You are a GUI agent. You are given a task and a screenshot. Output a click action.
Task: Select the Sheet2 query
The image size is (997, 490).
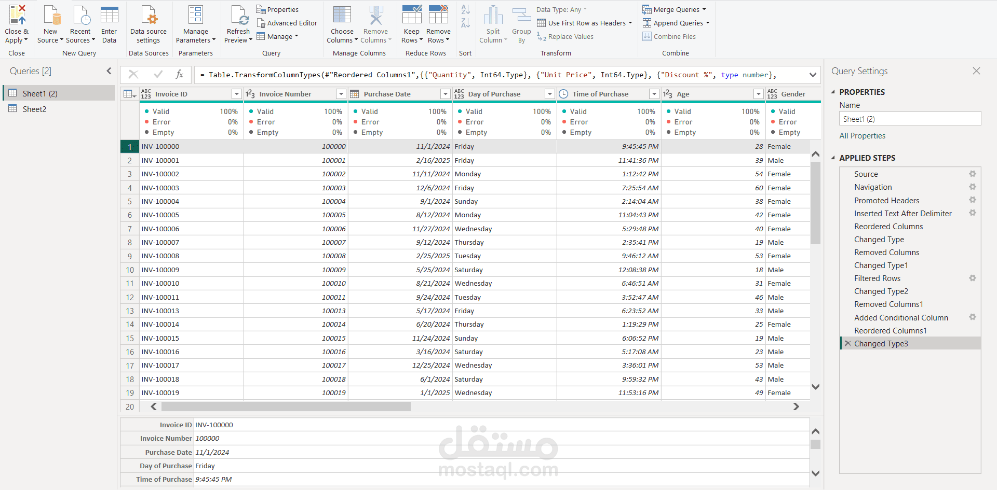tap(34, 109)
